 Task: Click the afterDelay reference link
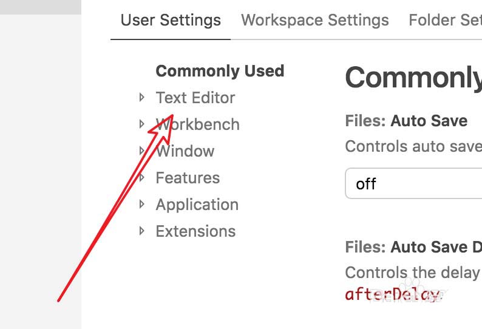(392, 294)
